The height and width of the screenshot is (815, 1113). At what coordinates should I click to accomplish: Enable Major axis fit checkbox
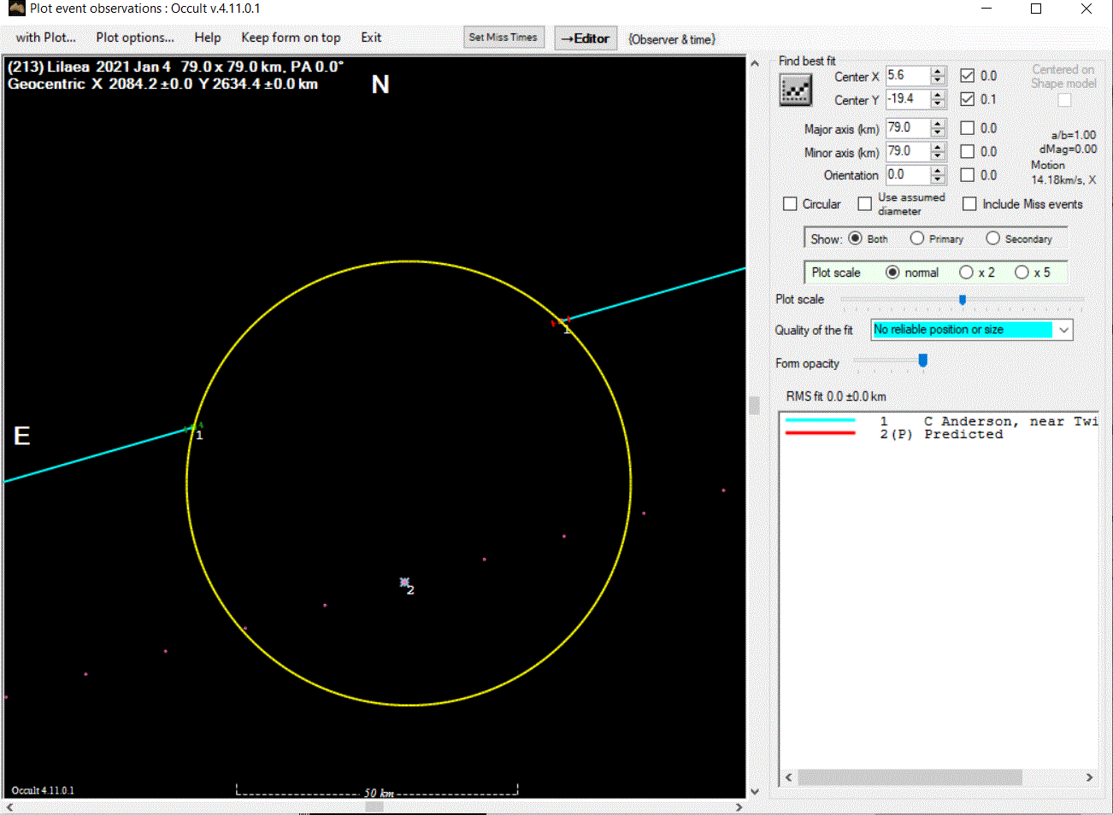coord(967,128)
